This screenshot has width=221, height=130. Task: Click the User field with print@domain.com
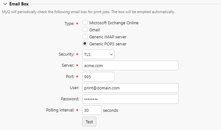(130, 88)
